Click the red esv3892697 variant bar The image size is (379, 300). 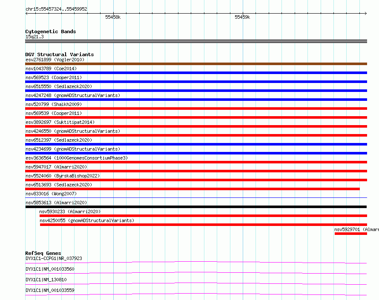point(196,126)
